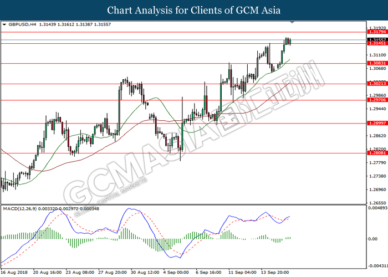Click the '30 Aug 12:00' time label

click(x=145, y=273)
